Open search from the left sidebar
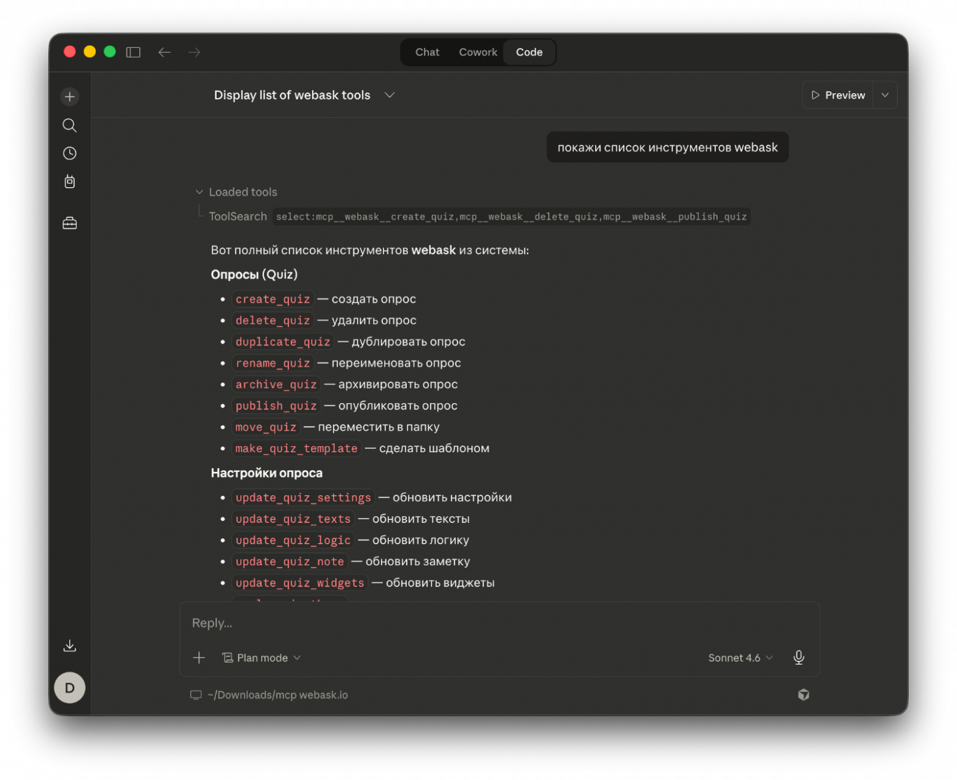 [69, 125]
